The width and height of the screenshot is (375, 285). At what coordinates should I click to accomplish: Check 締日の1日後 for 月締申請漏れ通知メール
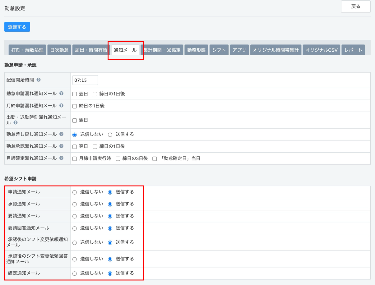75,106
